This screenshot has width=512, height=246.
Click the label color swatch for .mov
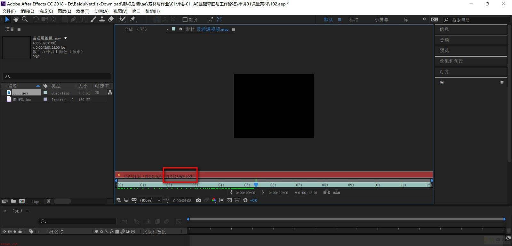click(45, 93)
